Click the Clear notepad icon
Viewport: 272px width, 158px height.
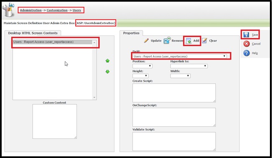click(x=204, y=41)
